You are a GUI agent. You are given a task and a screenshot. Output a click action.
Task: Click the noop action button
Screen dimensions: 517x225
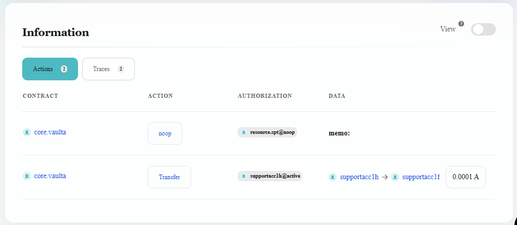pyautogui.click(x=165, y=133)
